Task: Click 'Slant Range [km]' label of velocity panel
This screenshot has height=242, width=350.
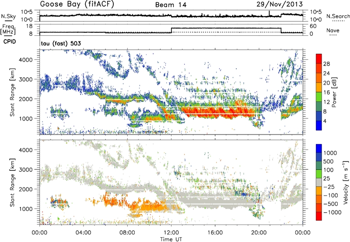Action: tap(12, 182)
